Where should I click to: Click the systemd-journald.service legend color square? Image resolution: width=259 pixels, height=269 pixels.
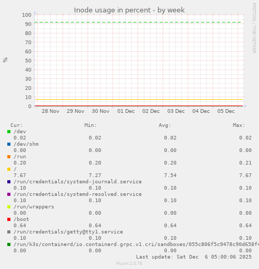tap(9, 182)
